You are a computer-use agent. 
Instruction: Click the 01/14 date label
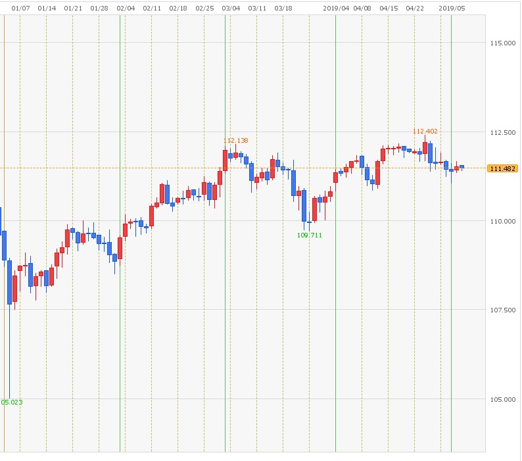[x=47, y=9]
